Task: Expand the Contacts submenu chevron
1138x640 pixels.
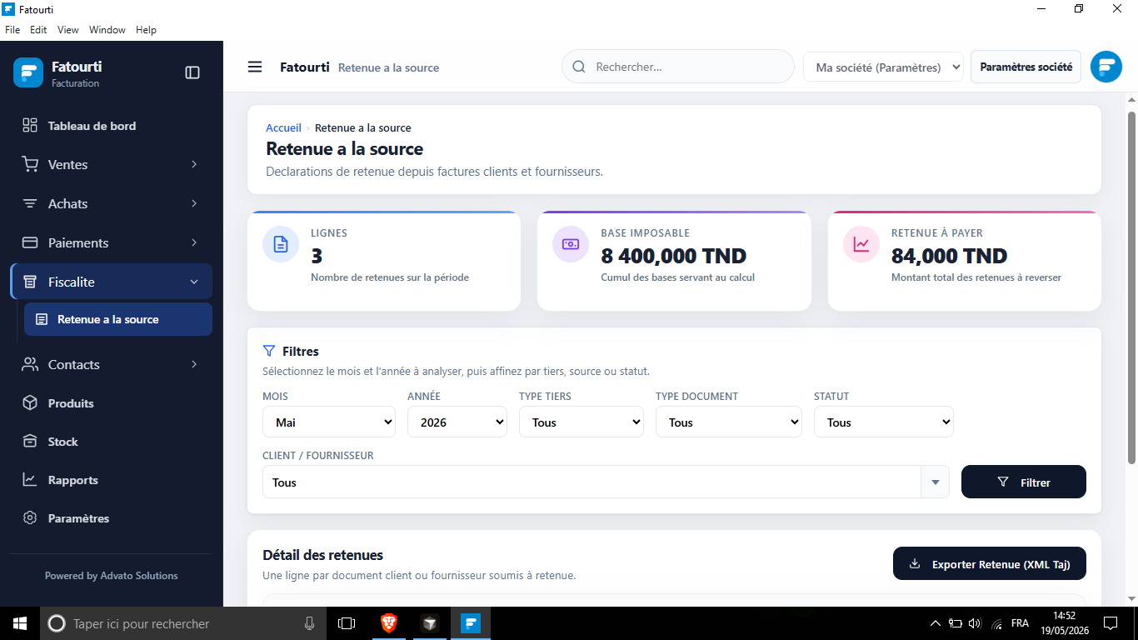Action: pos(194,364)
